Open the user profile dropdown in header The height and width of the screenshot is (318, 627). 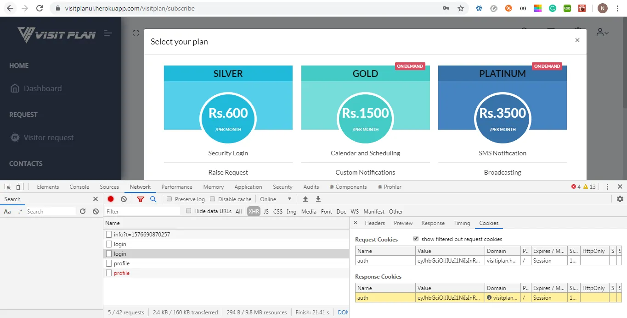click(x=602, y=32)
